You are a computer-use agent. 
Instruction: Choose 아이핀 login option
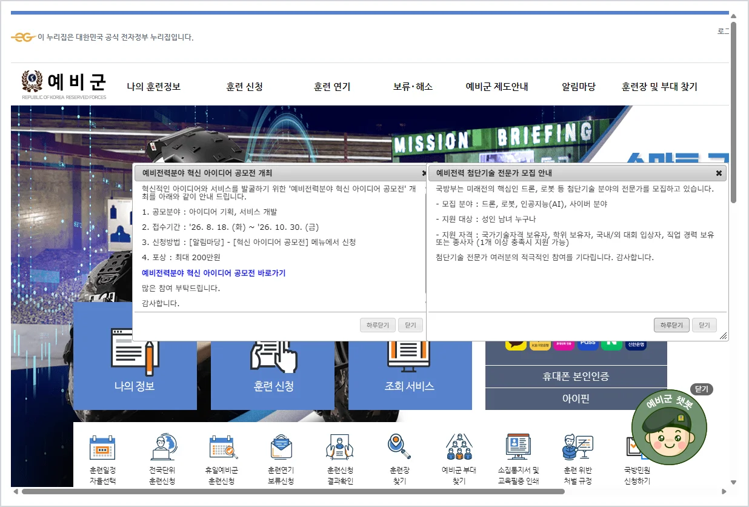(x=576, y=398)
